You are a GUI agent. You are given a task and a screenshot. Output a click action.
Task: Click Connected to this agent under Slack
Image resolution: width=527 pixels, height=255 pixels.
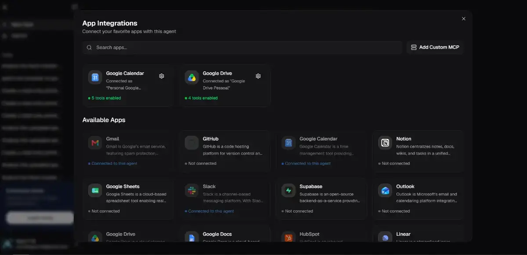211,211
